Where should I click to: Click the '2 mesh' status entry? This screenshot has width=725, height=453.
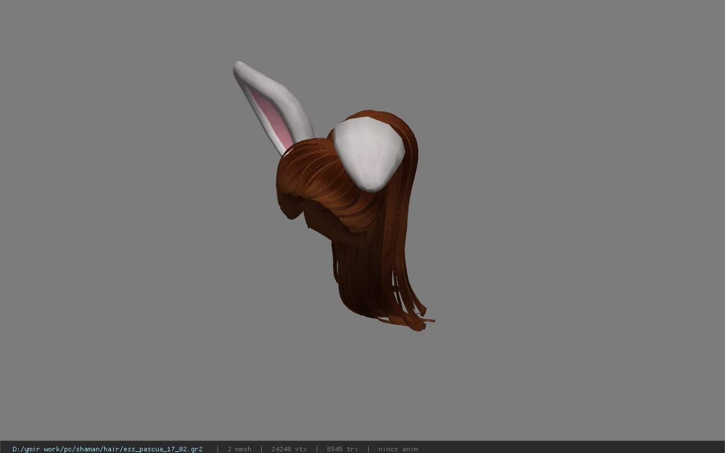click(239, 449)
